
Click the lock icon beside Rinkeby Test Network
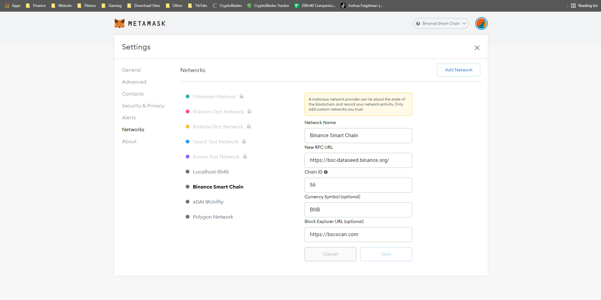(249, 126)
